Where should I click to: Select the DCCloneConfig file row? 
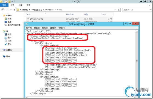coord(70,19)
